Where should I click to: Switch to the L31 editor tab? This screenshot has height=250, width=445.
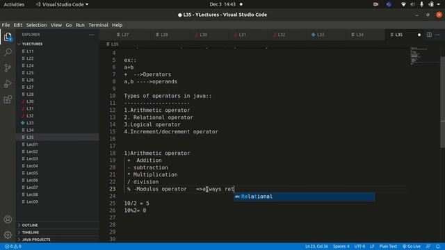tap(240, 35)
